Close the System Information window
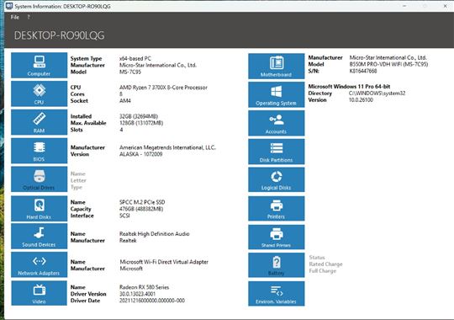This screenshot has width=454, height=320. point(446,6)
